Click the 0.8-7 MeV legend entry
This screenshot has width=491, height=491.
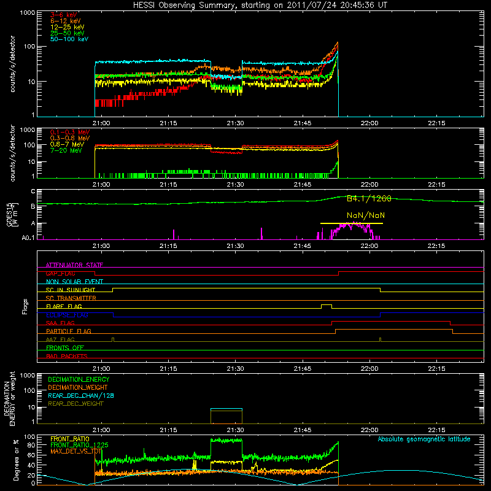[67, 144]
